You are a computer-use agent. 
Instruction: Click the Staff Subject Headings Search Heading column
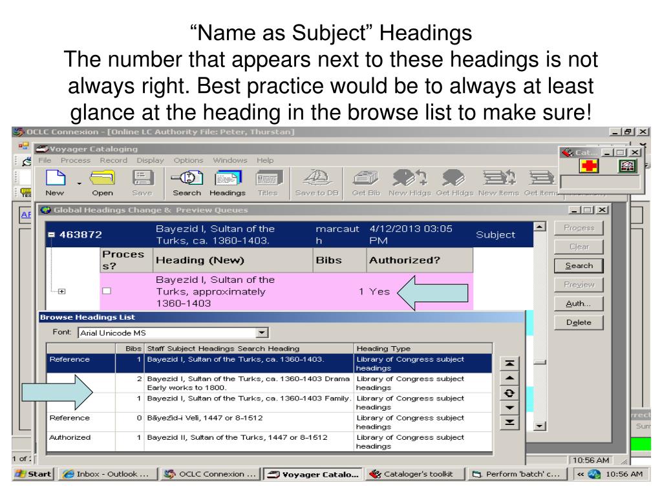249,348
